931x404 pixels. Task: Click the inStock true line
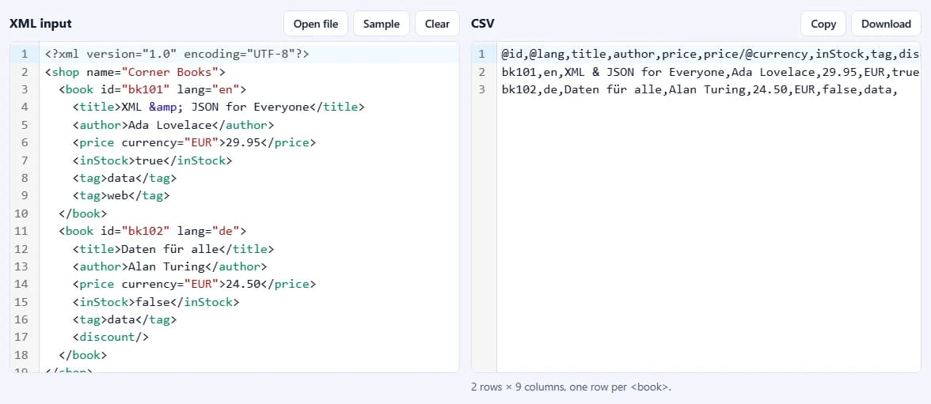249,160
